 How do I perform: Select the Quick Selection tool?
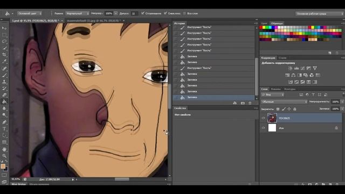[x=4, y=48]
